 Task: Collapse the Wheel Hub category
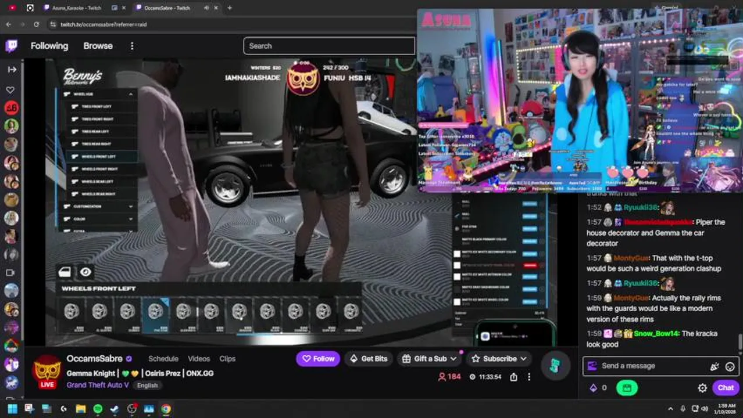(97, 94)
